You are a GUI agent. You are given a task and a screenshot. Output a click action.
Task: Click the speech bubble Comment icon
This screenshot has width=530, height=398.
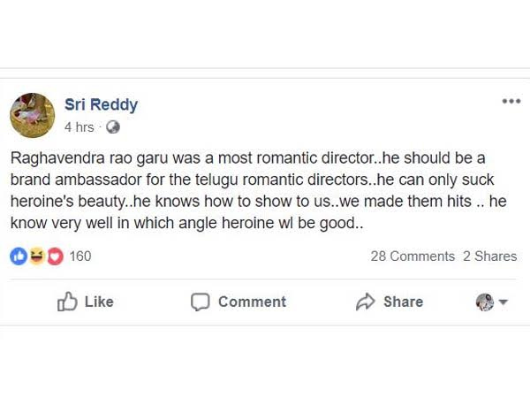201,302
